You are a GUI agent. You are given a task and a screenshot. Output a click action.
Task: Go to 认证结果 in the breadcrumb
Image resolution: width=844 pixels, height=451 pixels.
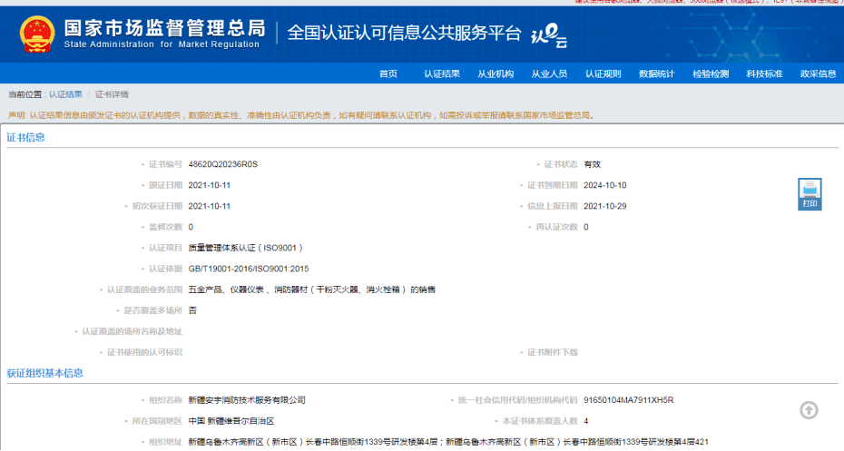(x=65, y=94)
